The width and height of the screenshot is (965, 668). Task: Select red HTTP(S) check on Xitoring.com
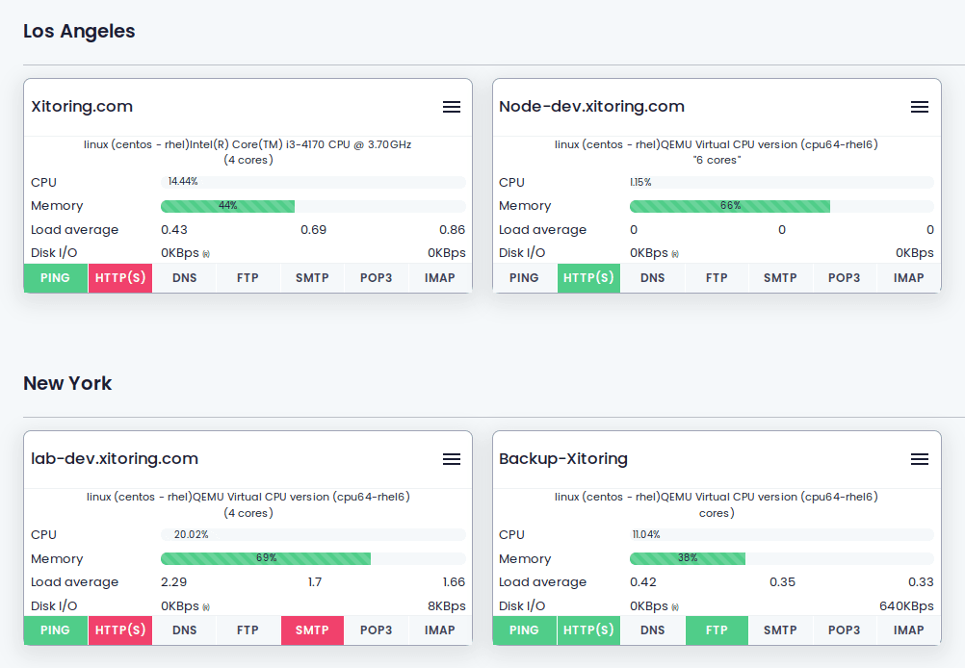coord(120,278)
